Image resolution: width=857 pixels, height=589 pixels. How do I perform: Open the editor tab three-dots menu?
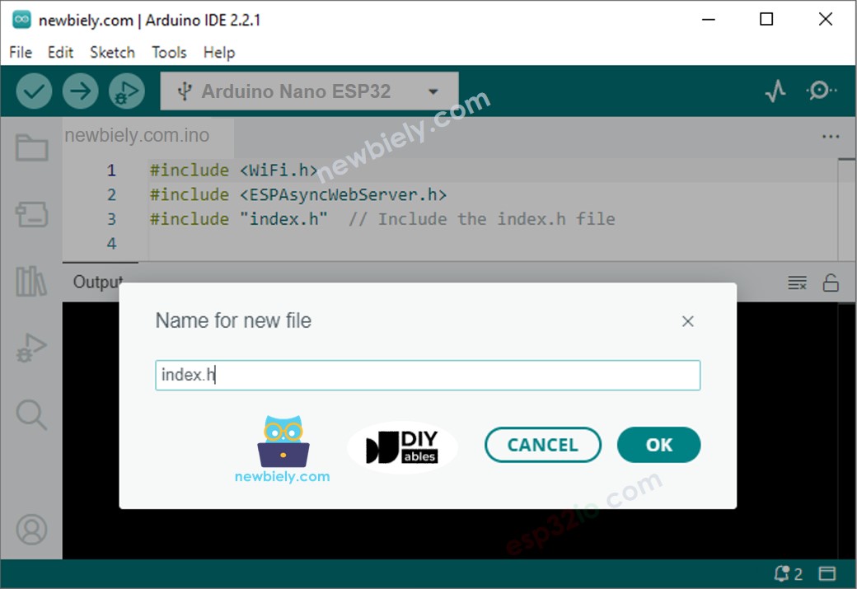tap(830, 137)
